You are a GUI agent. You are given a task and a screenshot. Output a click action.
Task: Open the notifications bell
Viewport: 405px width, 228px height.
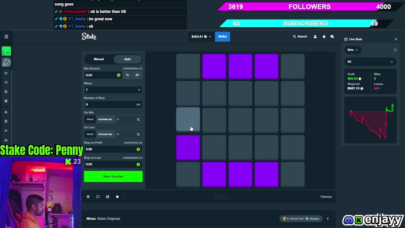tap(324, 37)
